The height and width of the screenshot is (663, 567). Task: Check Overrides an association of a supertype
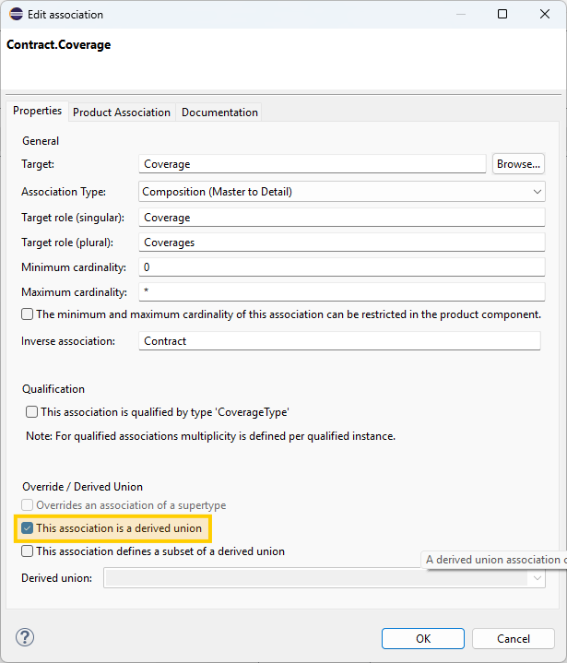[x=27, y=505]
